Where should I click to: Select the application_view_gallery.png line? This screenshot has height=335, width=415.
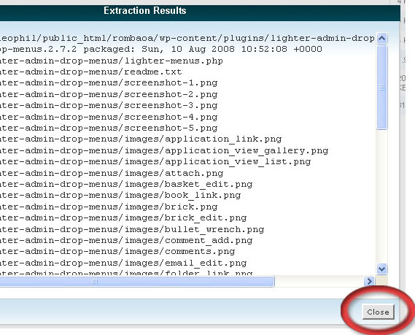(x=164, y=150)
